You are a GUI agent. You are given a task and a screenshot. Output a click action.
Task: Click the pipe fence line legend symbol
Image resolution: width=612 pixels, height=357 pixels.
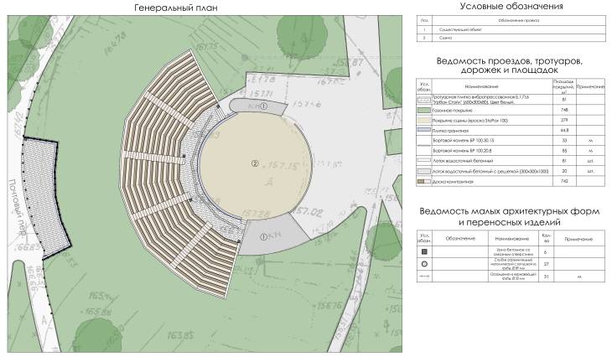tap(426, 275)
